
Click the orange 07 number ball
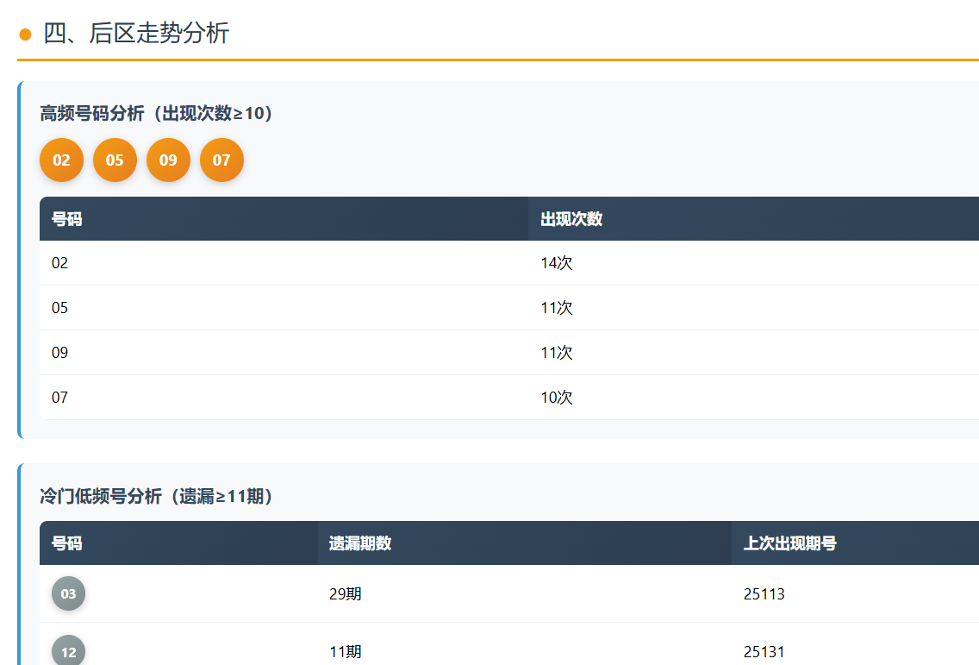221,160
